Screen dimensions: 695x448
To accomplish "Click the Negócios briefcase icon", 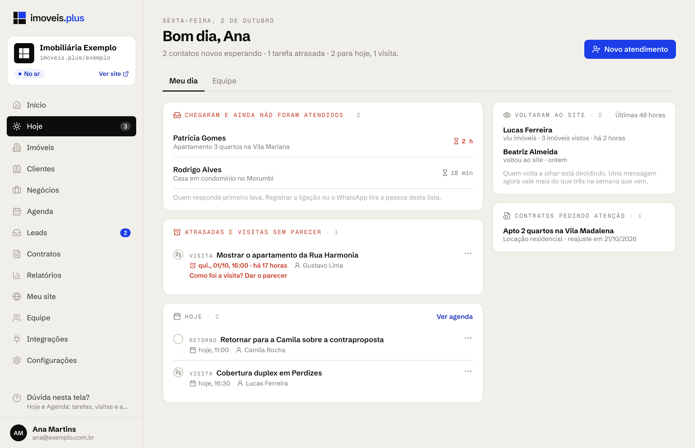I will [17, 190].
